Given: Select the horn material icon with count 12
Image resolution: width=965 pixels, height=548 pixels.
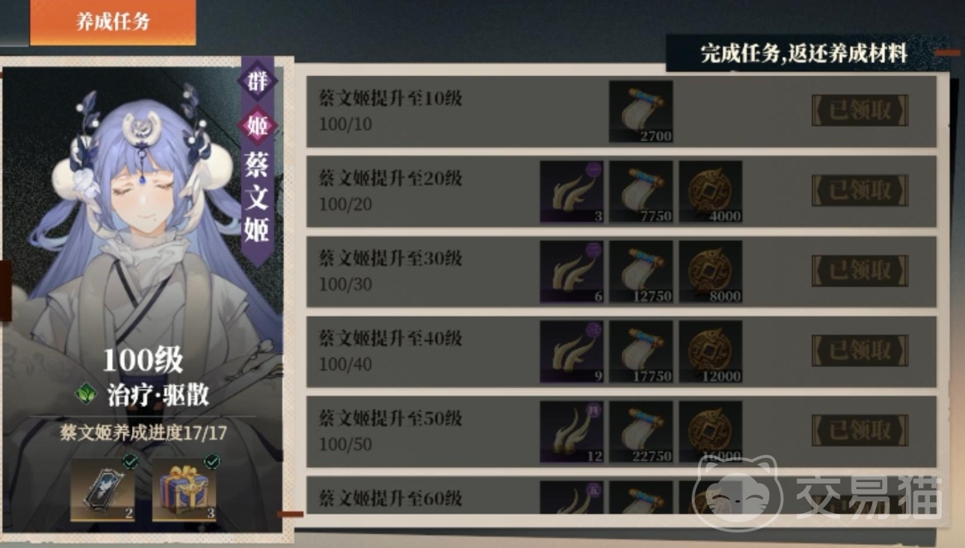Looking at the screenshot, I should tap(571, 432).
